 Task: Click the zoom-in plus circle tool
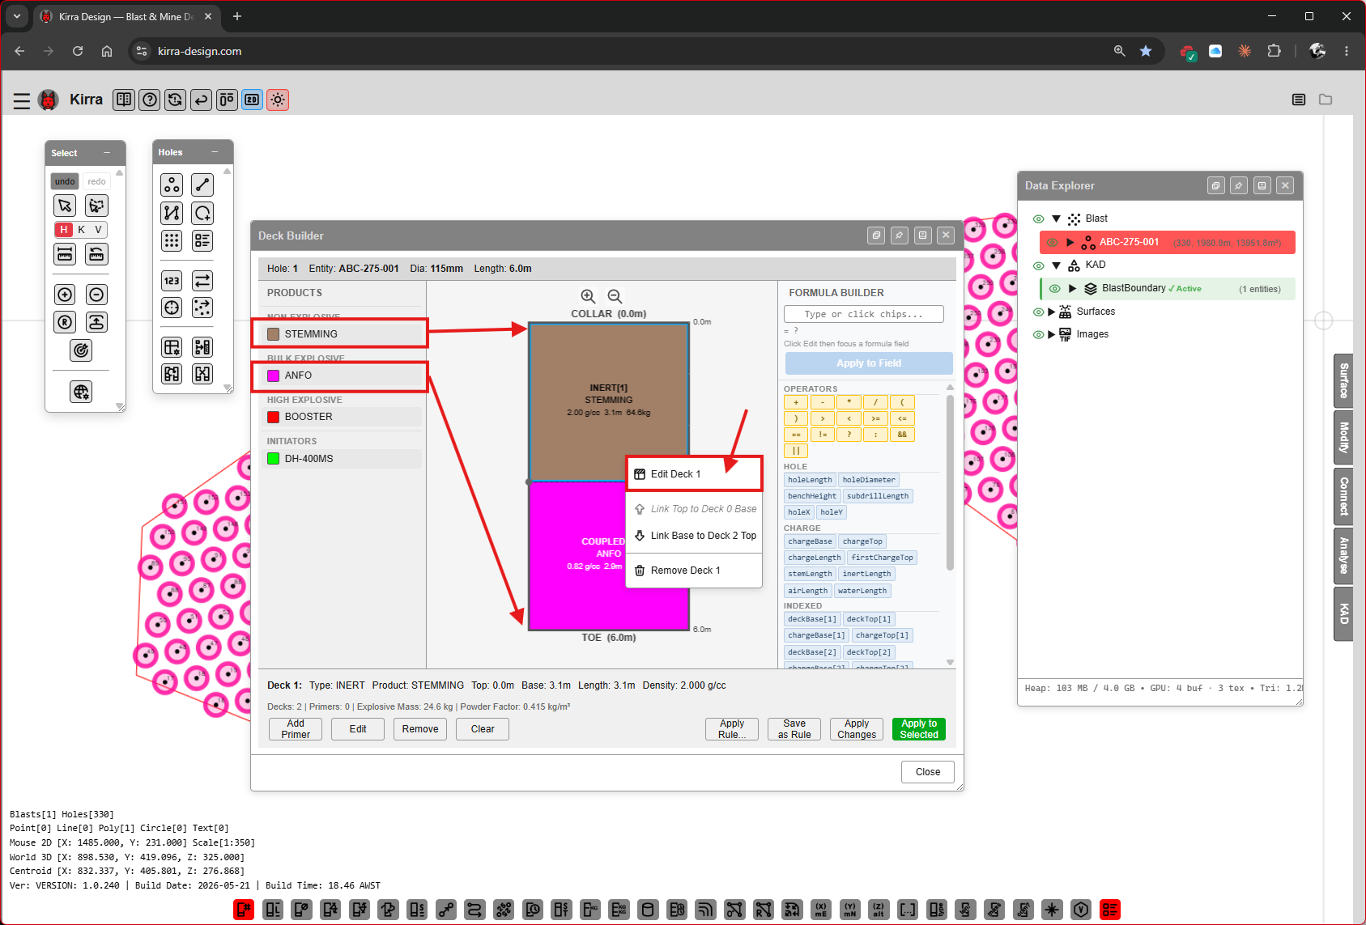[66, 295]
